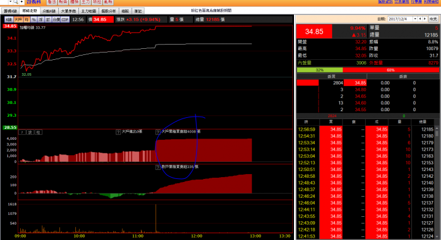Toggle the 分價 price-distribution button
This screenshot has height=240, width=441.
[56, 20]
